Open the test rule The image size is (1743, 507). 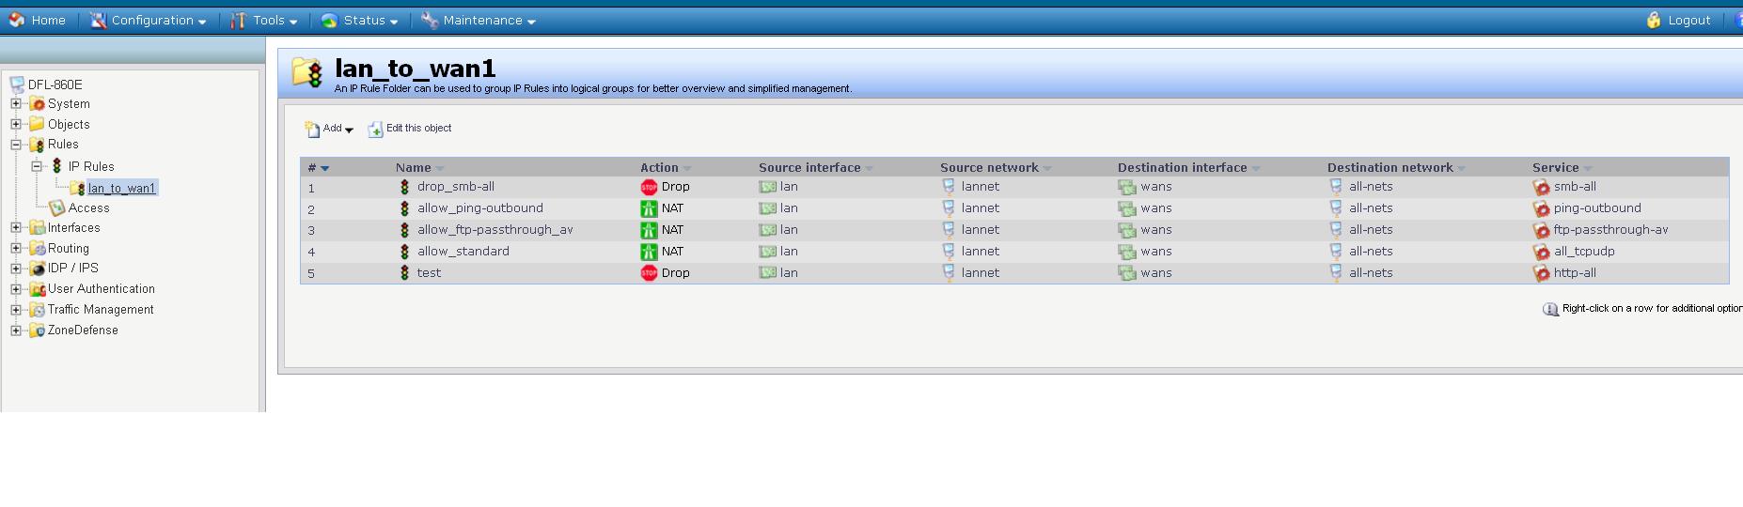coord(430,273)
